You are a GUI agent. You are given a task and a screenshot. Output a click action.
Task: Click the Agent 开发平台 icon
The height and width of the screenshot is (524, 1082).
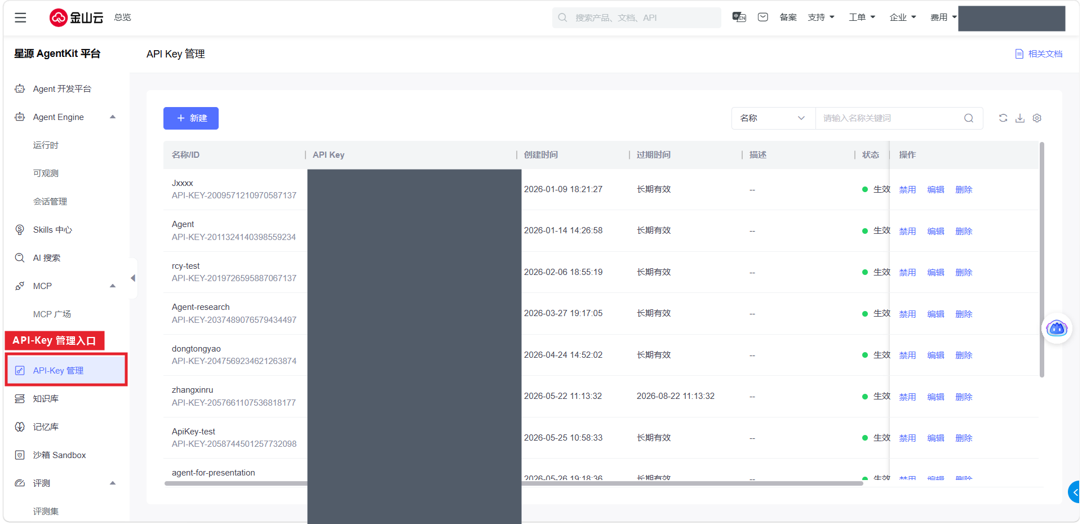tap(20, 88)
